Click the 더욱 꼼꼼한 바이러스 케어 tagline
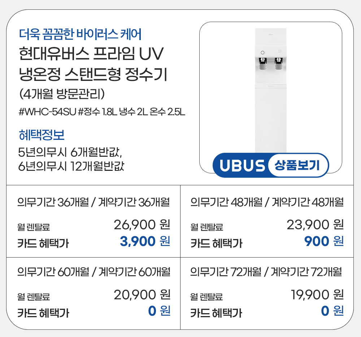This screenshot has height=337, width=361. [80, 35]
